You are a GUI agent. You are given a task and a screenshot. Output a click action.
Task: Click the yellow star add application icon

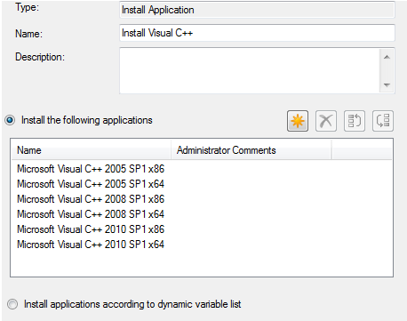point(298,121)
